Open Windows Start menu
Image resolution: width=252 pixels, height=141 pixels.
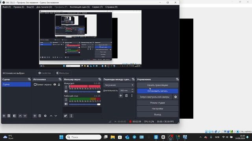point(61,137)
